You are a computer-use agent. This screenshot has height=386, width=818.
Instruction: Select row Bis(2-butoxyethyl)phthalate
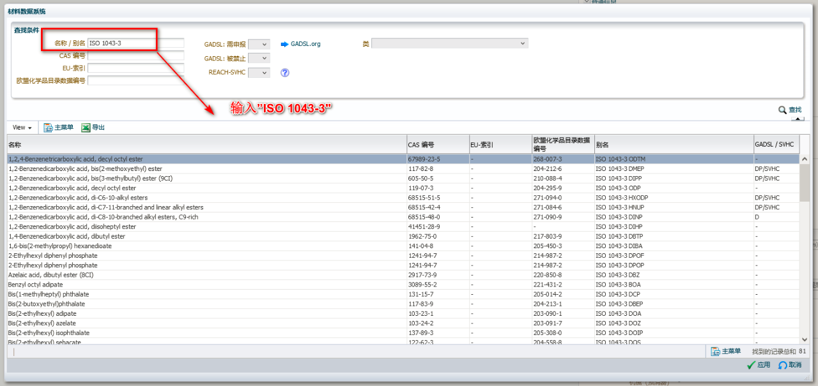tap(403, 304)
